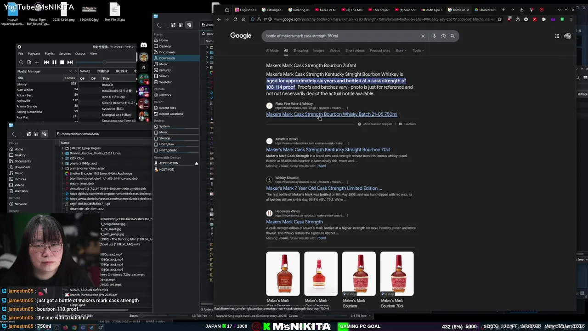Switch to Google Shopping results tab
The height and width of the screenshot is (331, 588).
(x=300, y=51)
